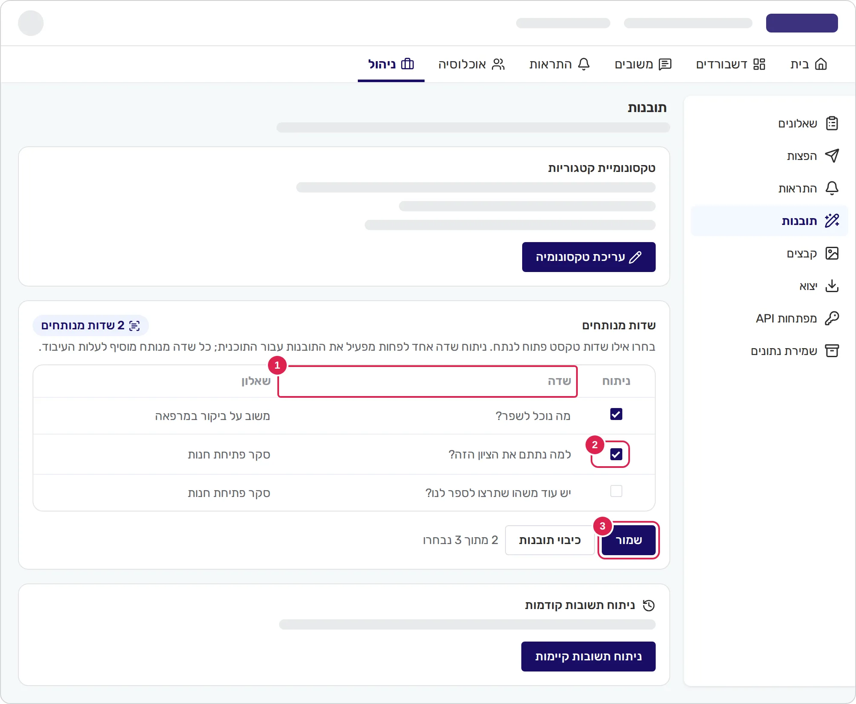Image resolution: width=856 pixels, height=704 pixels.
Task: Click the people icon beside אוכלוסיה
Action: (x=498, y=64)
